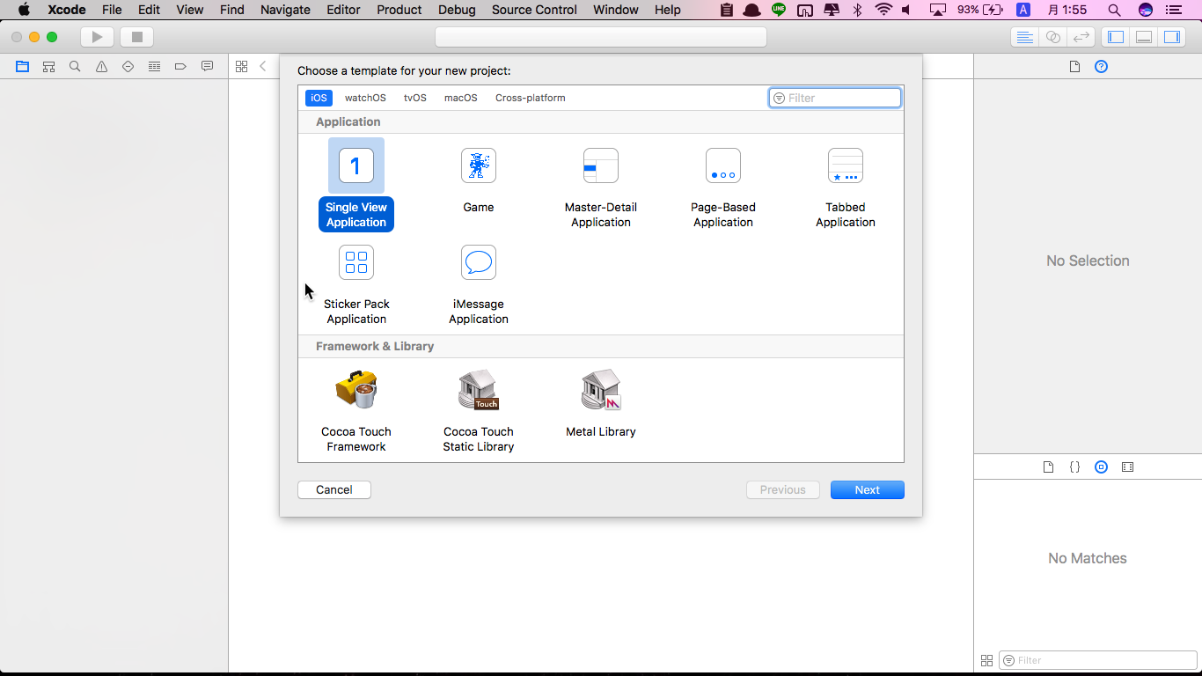Click the toolbar activity status field
Screen dimensions: 1202x676
[x=601, y=37]
